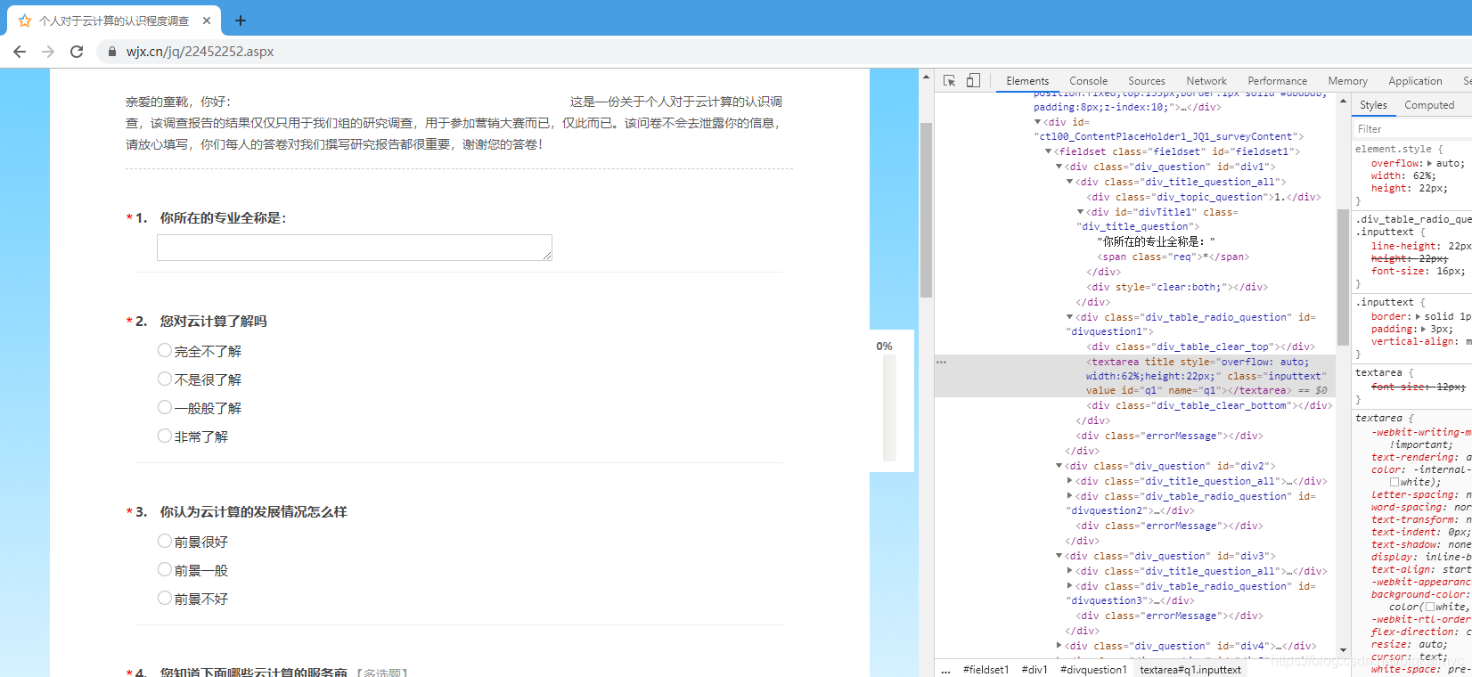The width and height of the screenshot is (1472, 677).
Task: Select radio option 完全不了解
Action: [164, 350]
